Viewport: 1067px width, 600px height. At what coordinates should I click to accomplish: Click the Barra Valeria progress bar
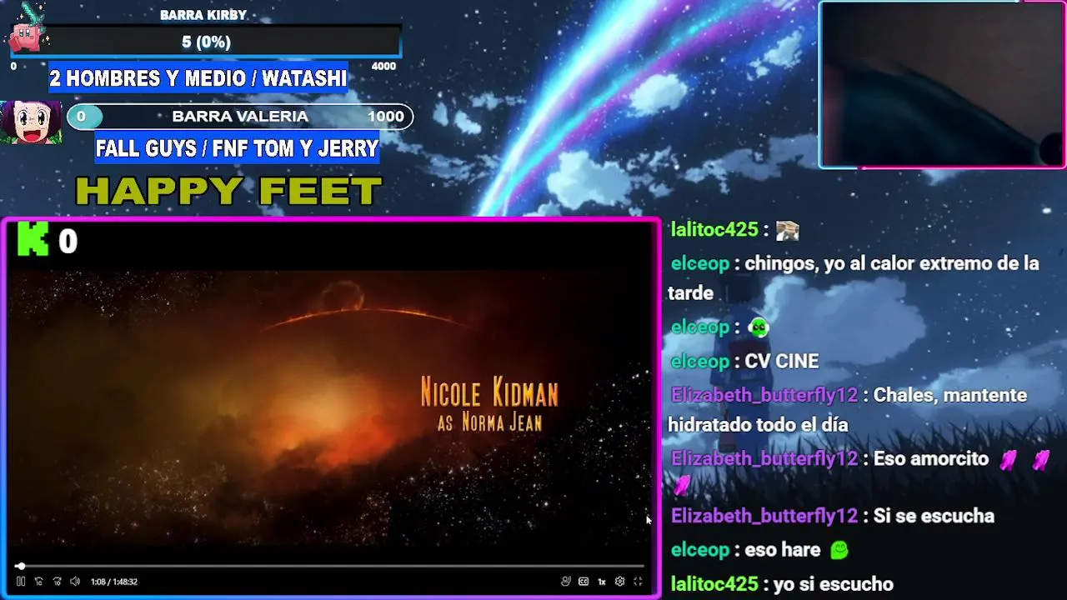(x=240, y=117)
